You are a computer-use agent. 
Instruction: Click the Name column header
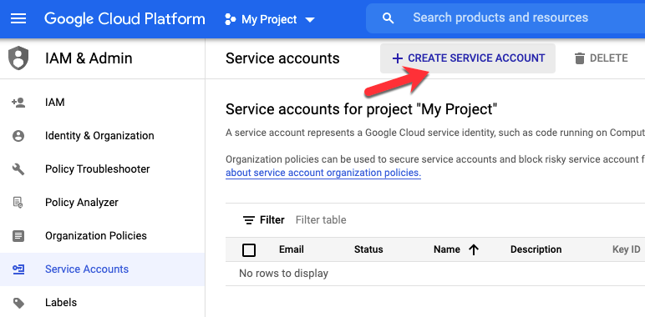pos(447,249)
